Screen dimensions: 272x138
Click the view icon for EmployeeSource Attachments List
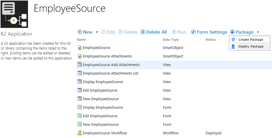(x=80, y=73)
